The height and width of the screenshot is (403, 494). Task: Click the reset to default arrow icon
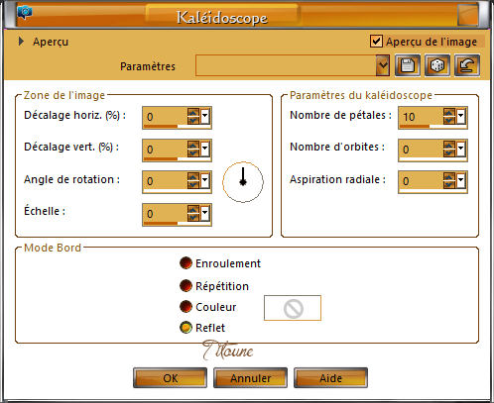[x=467, y=65]
